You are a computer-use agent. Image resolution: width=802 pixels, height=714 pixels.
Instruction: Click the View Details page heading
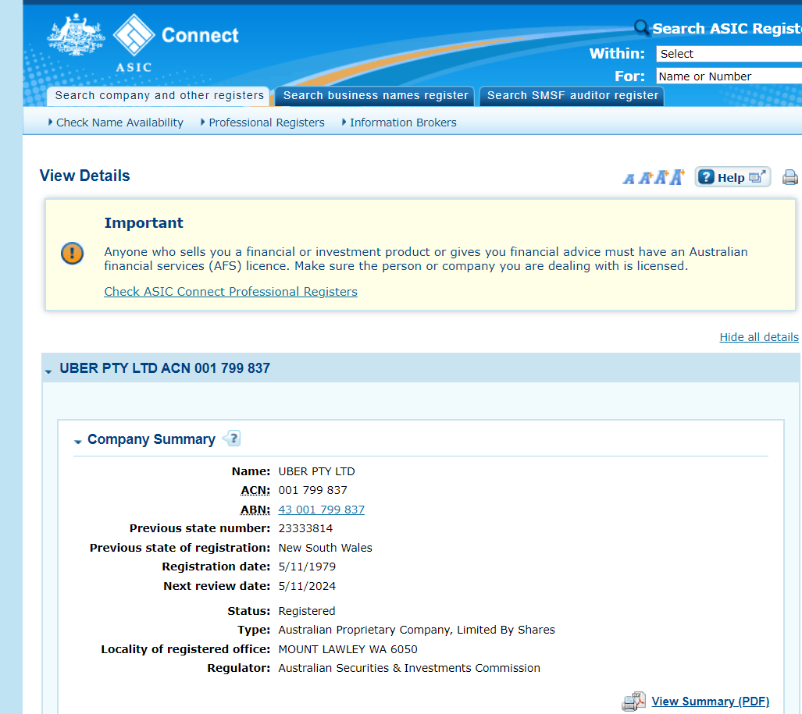point(85,176)
